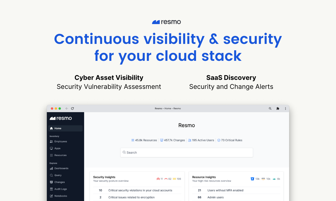Screen dimensions: 336x201
Task: Click the Home house icon
Action: pos(51,129)
